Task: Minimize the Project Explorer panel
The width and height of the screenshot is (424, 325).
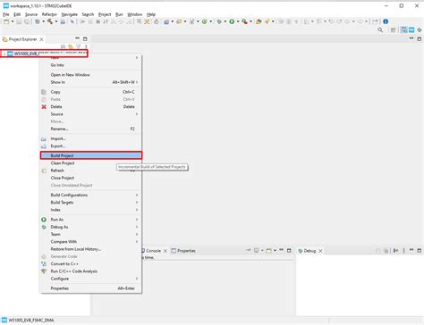Action: click(78, 38)
